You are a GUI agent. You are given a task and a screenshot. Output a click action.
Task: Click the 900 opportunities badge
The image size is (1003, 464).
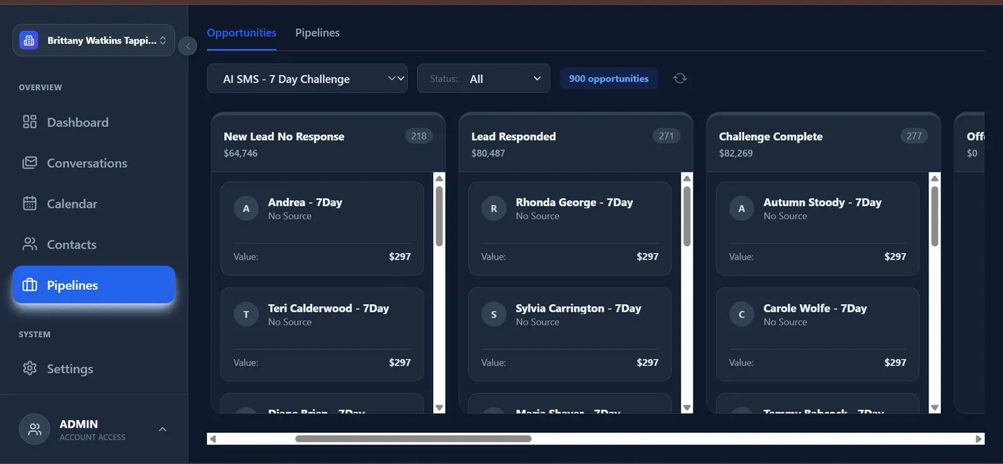pos(609,78)
